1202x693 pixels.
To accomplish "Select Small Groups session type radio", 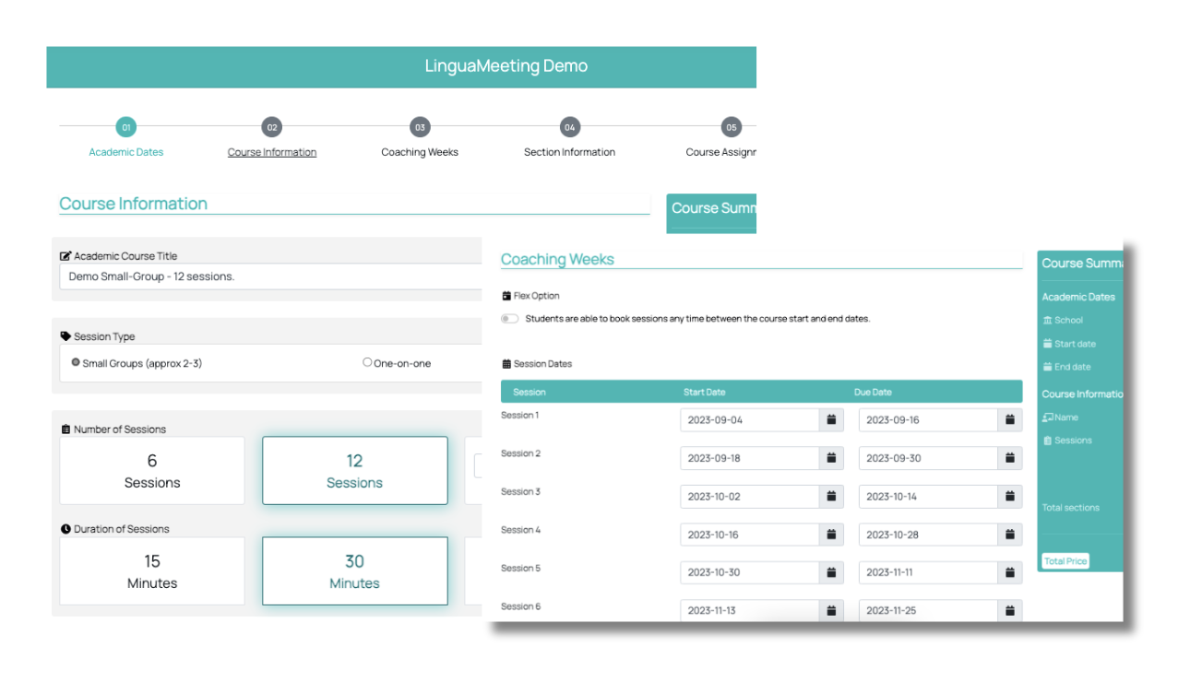I will (x=76, y=363).
